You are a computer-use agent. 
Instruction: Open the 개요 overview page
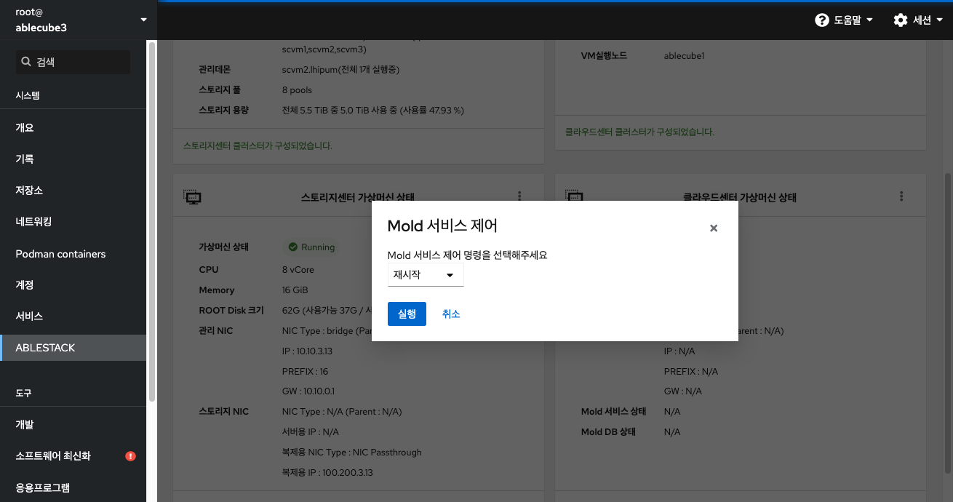click(x=73, y=127)
